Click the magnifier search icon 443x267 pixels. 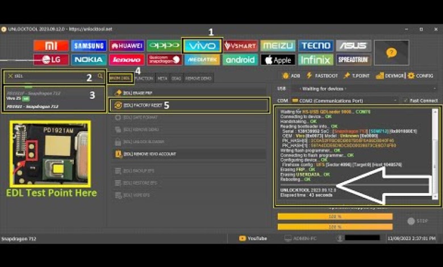(100, 76)
